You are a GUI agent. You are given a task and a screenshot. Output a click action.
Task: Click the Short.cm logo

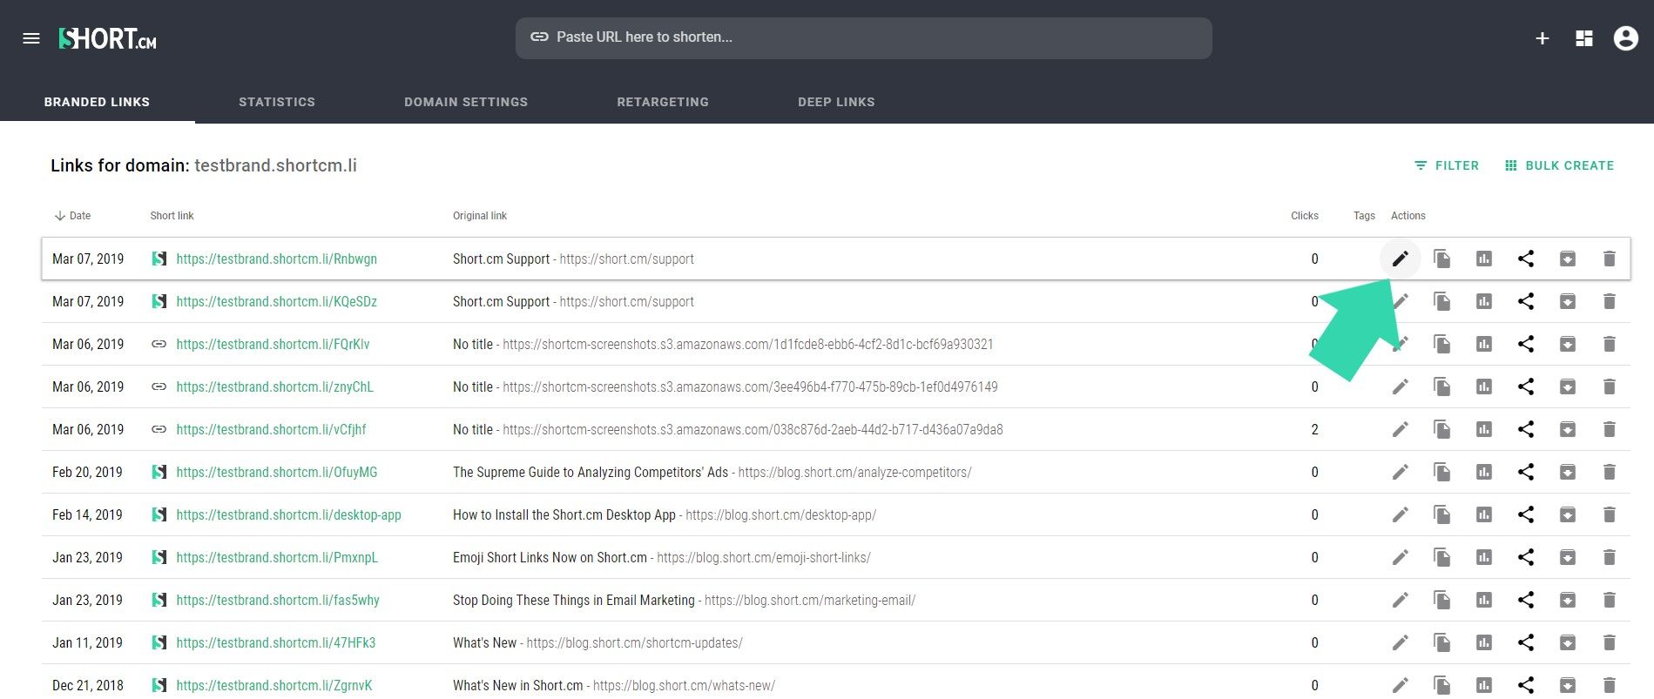point(107,38)
